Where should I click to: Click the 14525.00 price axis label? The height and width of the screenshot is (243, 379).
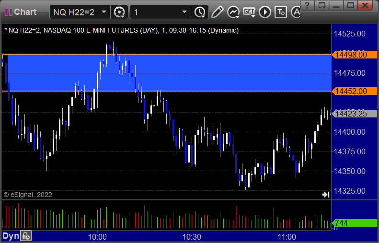[x=349, y=34]
